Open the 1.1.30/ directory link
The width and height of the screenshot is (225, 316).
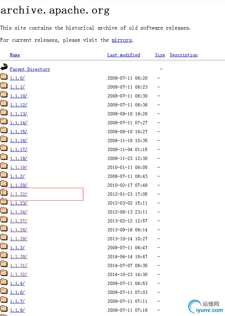[x=19, y=257]
